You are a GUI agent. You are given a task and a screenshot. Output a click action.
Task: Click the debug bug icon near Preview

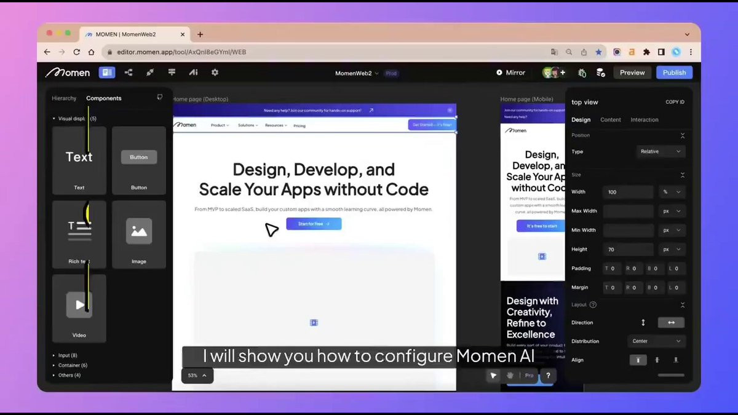(x=582, y=73)
